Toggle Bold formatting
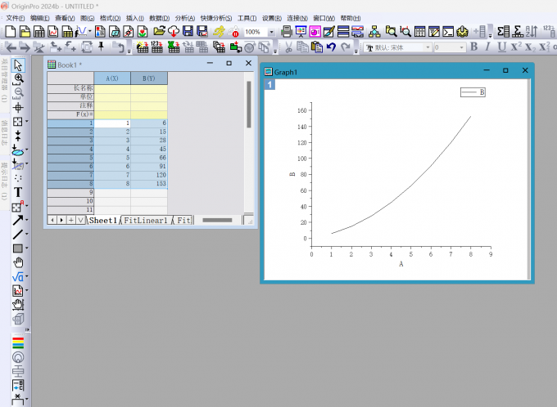This screenshot has height=407, width=557. click(x=474, y=47)
